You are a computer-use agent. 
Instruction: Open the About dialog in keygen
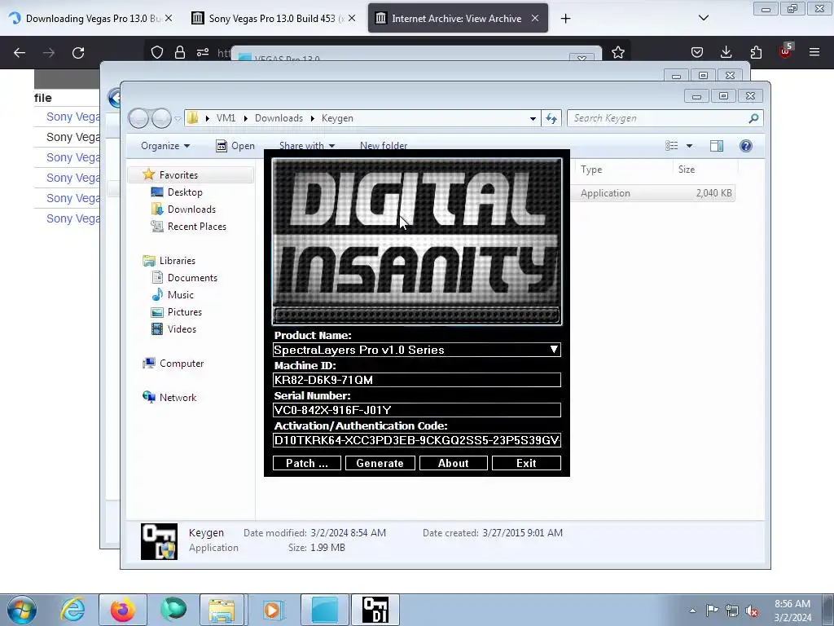[453, 463]
